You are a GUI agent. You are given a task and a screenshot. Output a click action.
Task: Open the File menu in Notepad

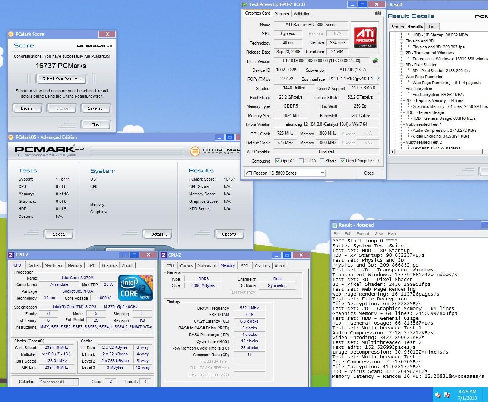coord(336,234)
